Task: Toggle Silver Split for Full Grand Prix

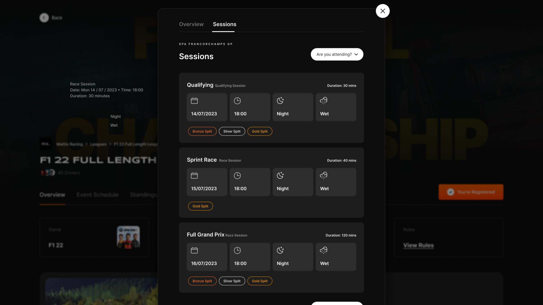Action: click(x=232, y=281)
